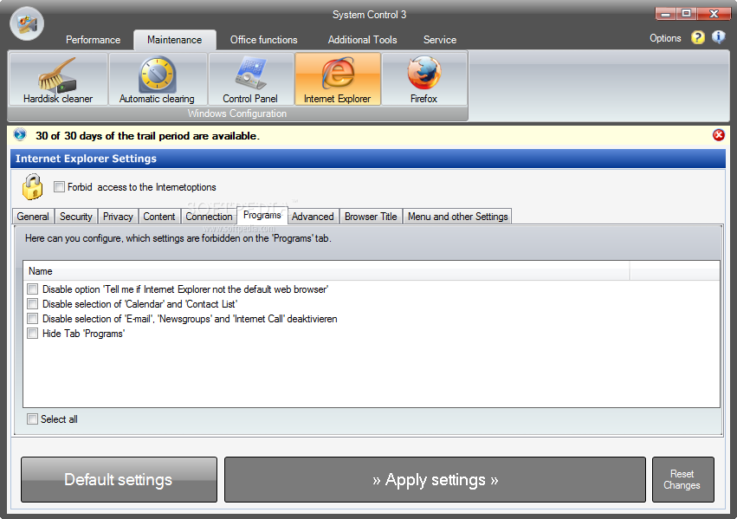Open the blue info icon
737x519 pixels.
coord(718,37)
